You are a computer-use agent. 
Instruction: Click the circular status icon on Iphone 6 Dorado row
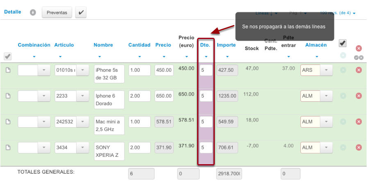tap(343, 96)
